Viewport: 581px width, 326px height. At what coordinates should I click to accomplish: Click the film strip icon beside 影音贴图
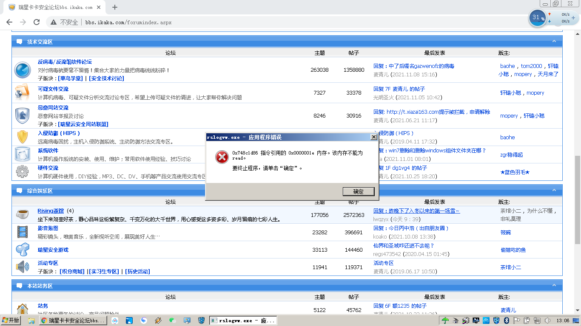22,232
